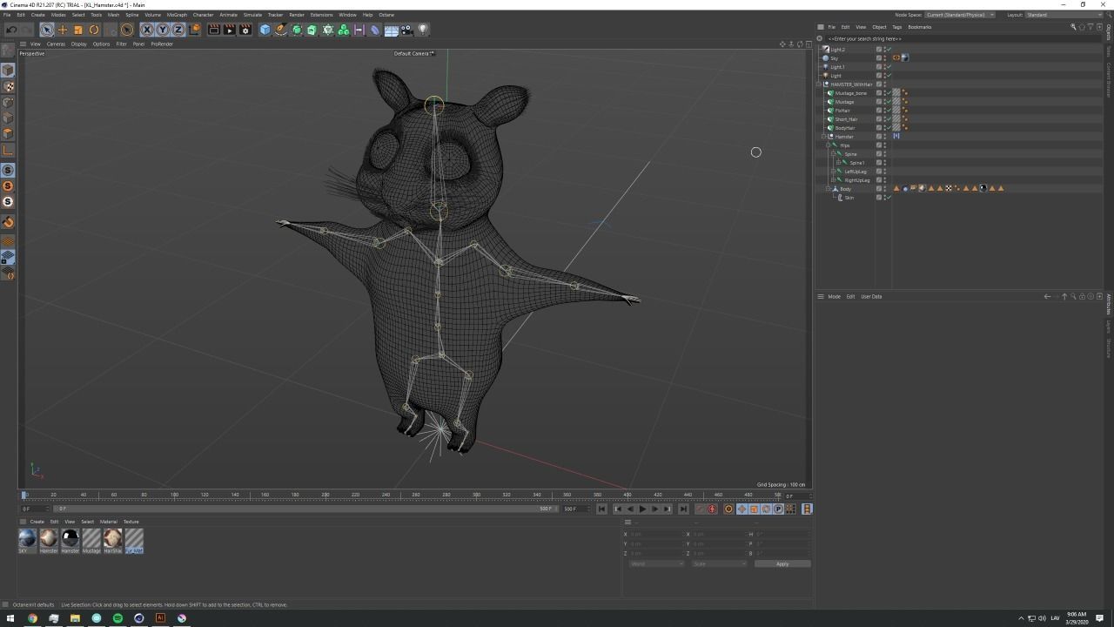Collapse the Body object

pos(829,189)
